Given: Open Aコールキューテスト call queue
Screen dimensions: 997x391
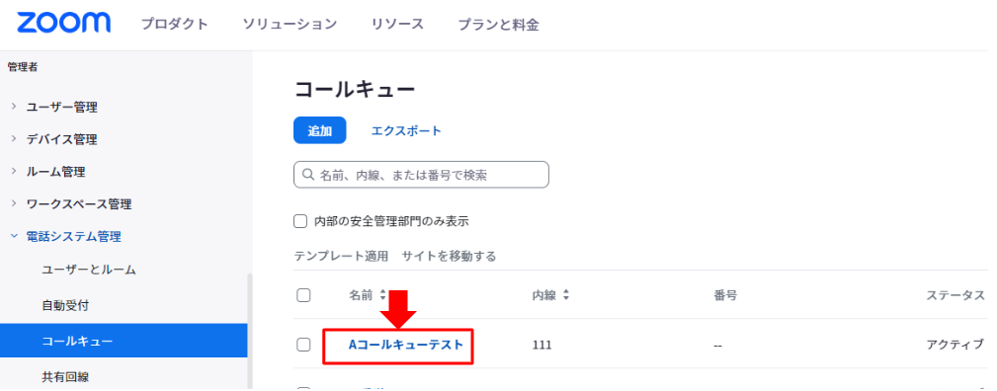Looking at the screenshot, I should tap(406, 345).
